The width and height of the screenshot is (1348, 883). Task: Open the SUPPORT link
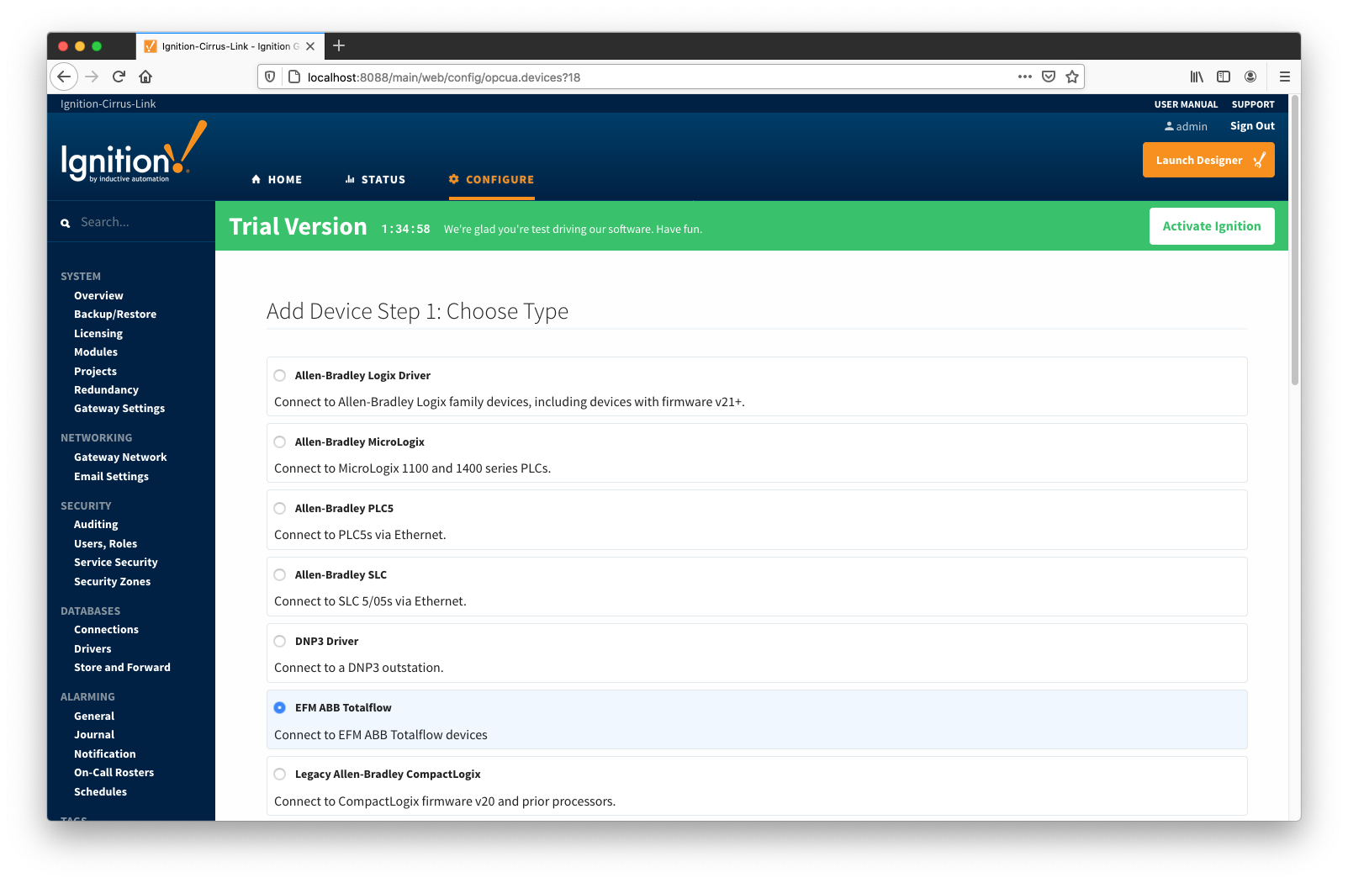pos(1253,104)
